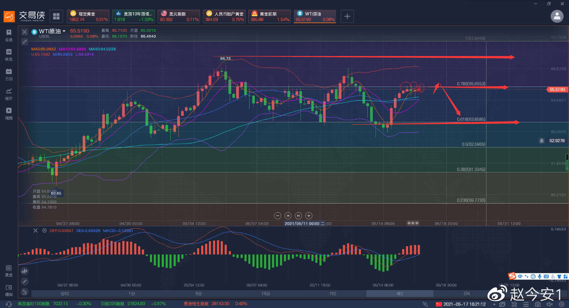Zoom in the chart with plus button
Image resolution: width=569 pixels, height=308 pixels.
click(x=309, y=215)
